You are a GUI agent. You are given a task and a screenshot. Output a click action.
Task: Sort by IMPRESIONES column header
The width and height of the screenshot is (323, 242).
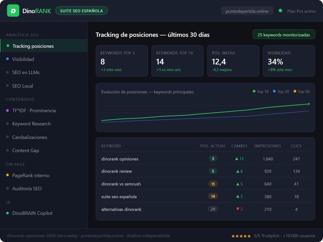(268, 146)
